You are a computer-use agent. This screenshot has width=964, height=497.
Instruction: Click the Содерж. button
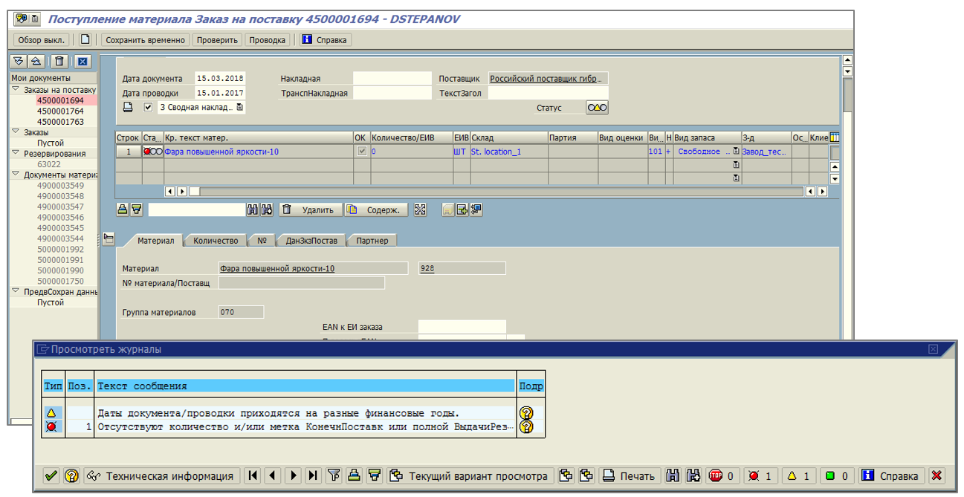[x=377, y=210]
